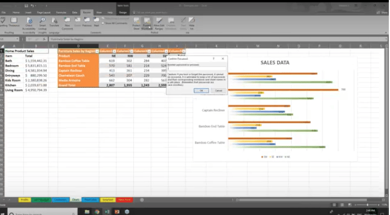Select the Living Room row cell
The width and height of the screenshot is (390, 215).
coord(14,90)
